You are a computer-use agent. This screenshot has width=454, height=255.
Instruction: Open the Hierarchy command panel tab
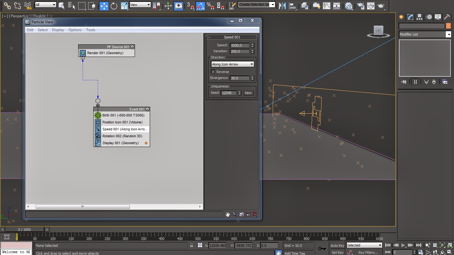click(x=419, y=17)
